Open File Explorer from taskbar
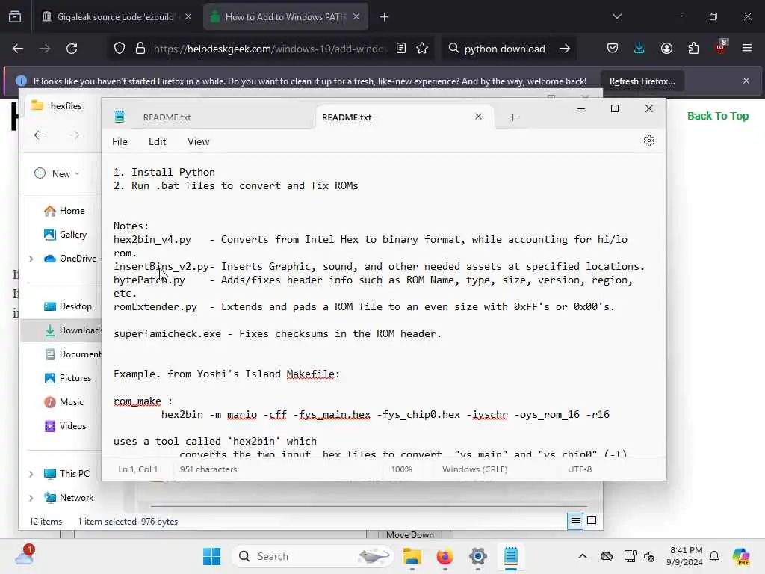 click(x=412, y=556)
